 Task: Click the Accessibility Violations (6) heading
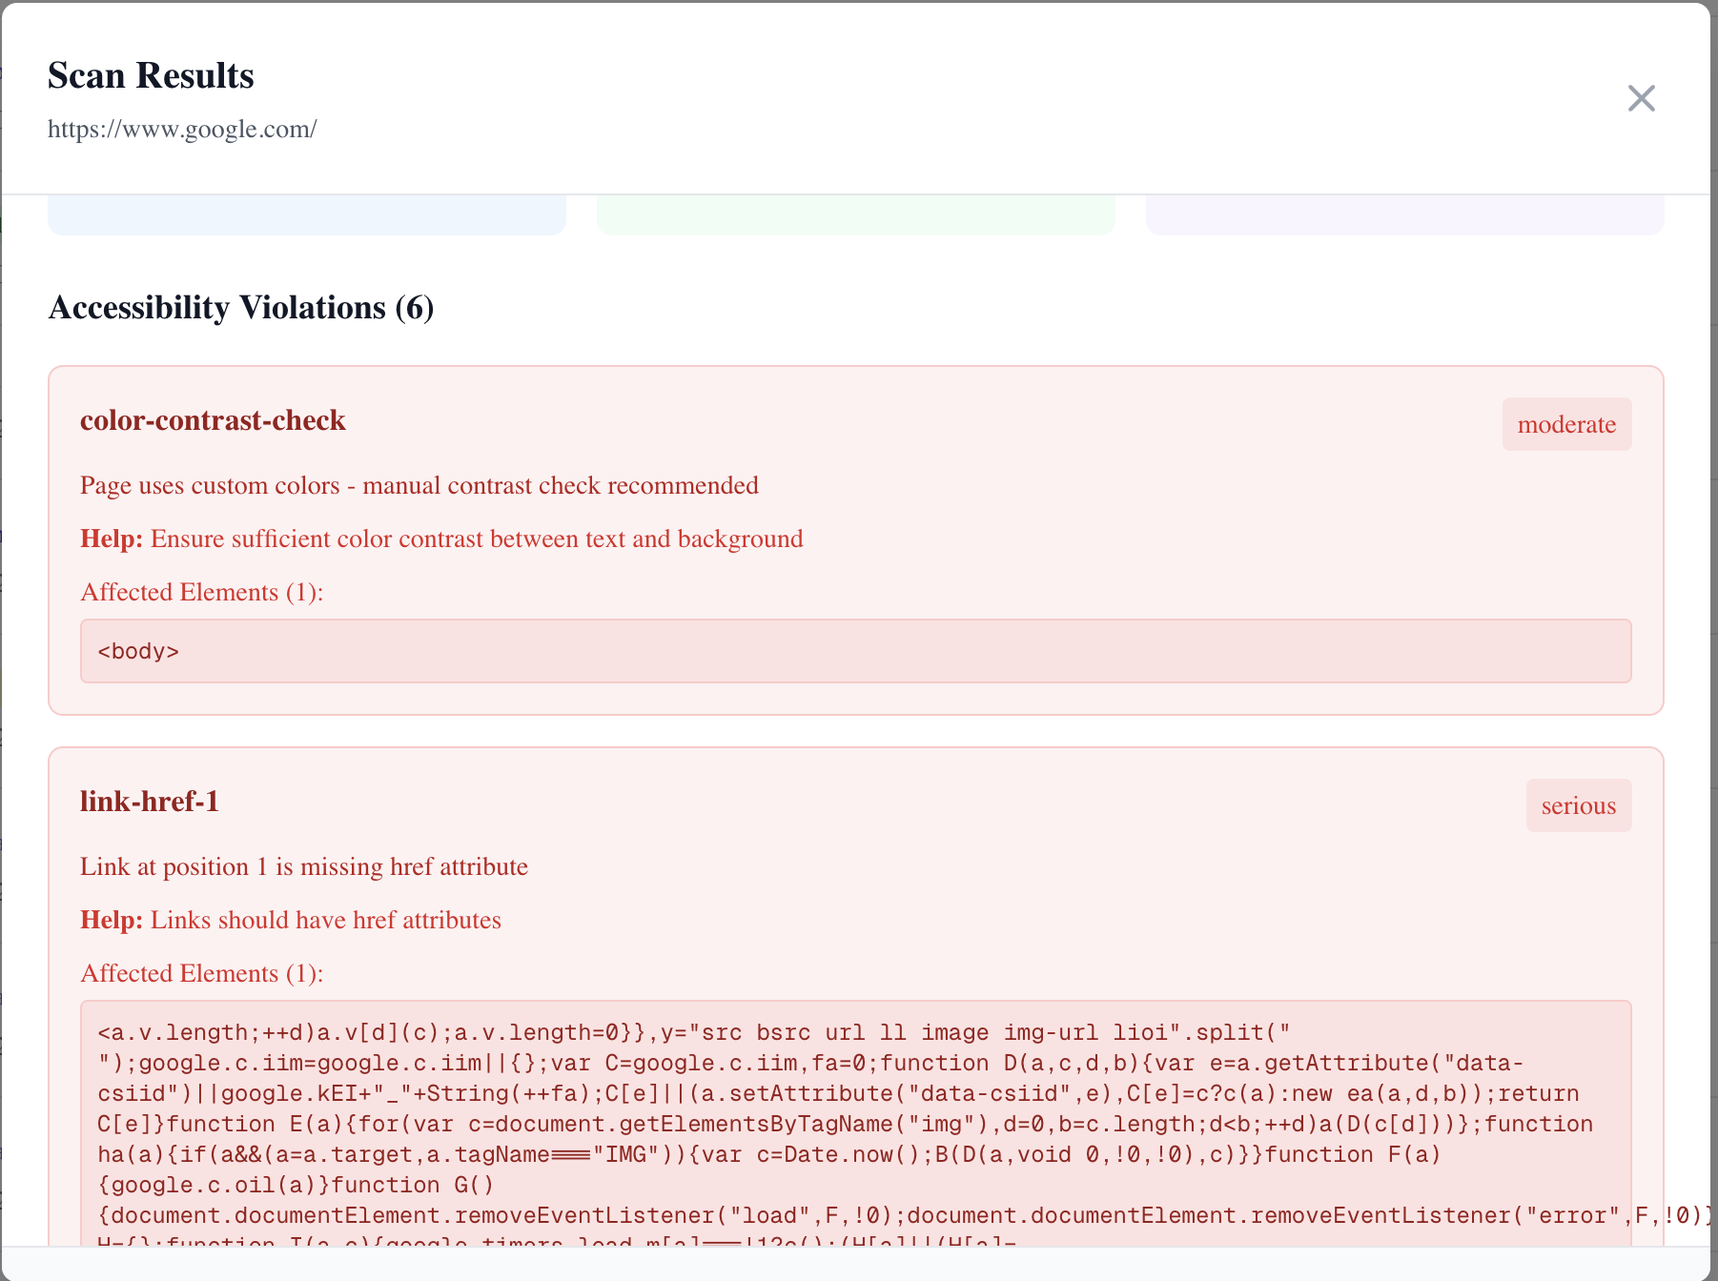click(x=241, y=307)
